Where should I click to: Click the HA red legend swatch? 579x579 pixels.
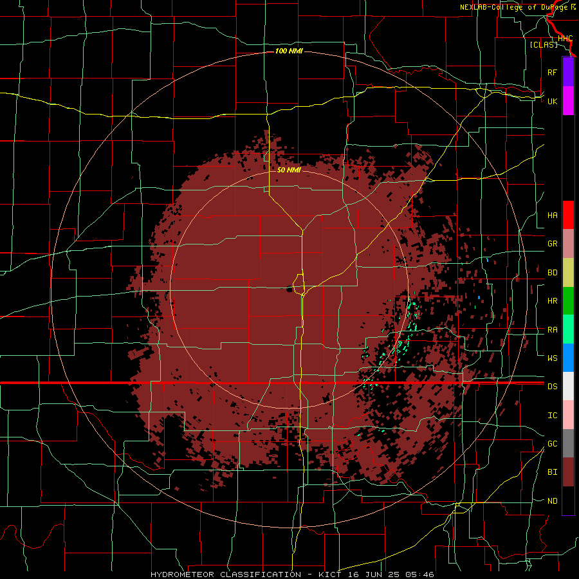[568, 215]
